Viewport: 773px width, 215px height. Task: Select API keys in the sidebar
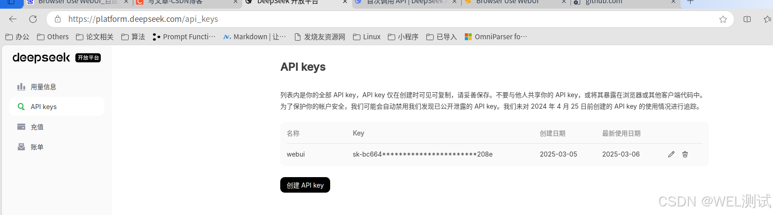pos(57,107)
